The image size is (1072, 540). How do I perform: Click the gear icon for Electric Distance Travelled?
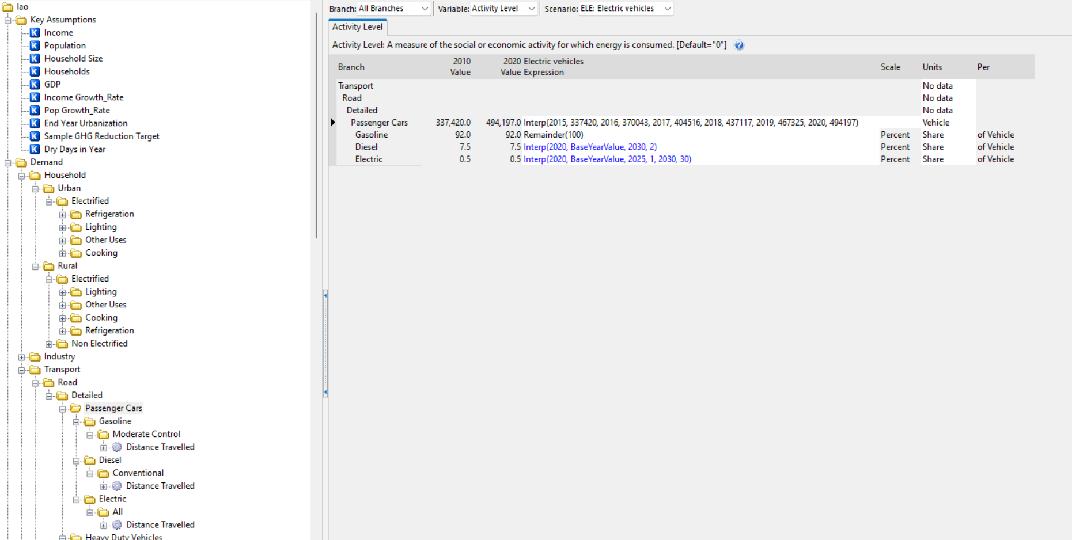(117, 525)
